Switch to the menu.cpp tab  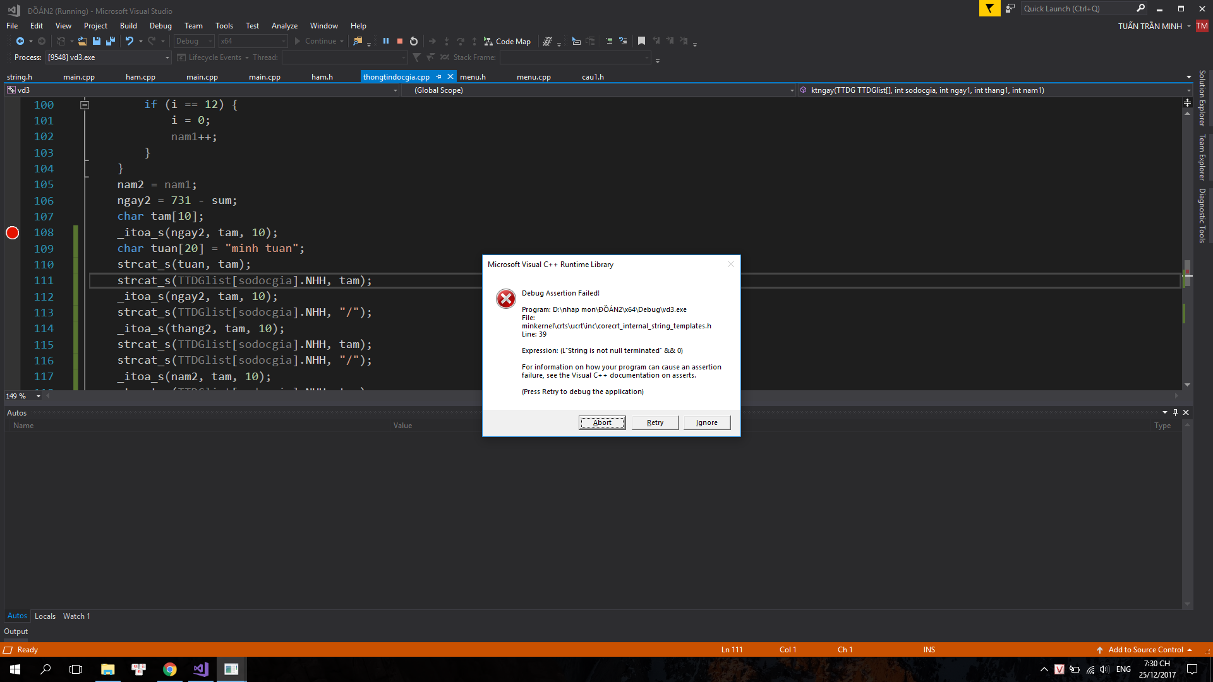(x=533, y=77)
